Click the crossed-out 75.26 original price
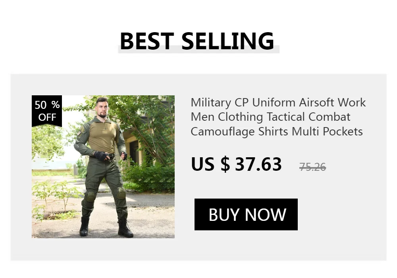 click(x=312, y=167)
